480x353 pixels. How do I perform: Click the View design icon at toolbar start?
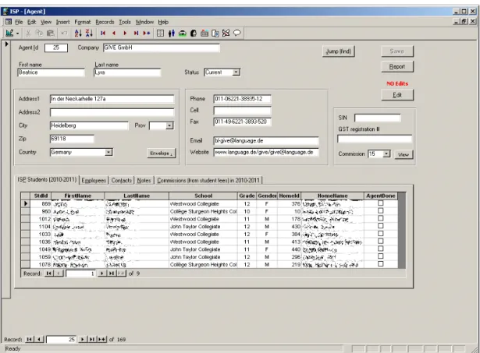click(9, 33)
